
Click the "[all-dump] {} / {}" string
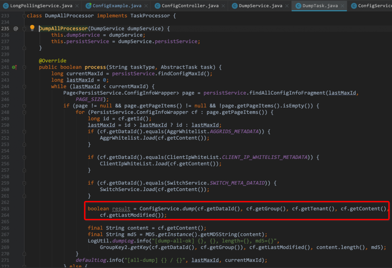(x=155, y=260)
